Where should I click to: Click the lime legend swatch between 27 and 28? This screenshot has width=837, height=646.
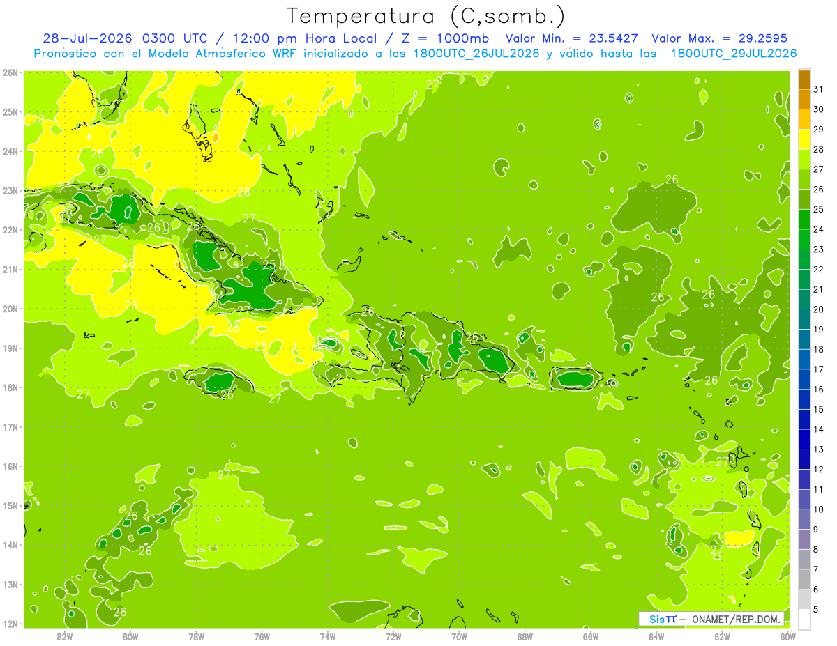pyautogui.click(x=804, y=160)
